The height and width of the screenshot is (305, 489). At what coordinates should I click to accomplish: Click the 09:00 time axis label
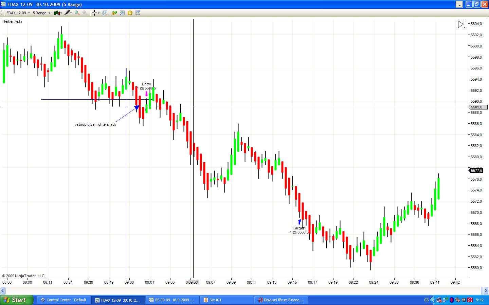(129, 282)
